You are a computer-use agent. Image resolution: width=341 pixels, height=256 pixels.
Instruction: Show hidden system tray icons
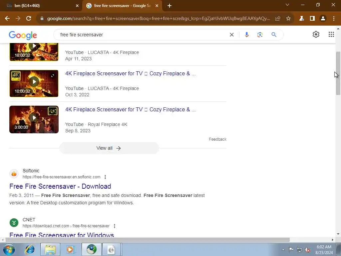(x=283, y=250)
